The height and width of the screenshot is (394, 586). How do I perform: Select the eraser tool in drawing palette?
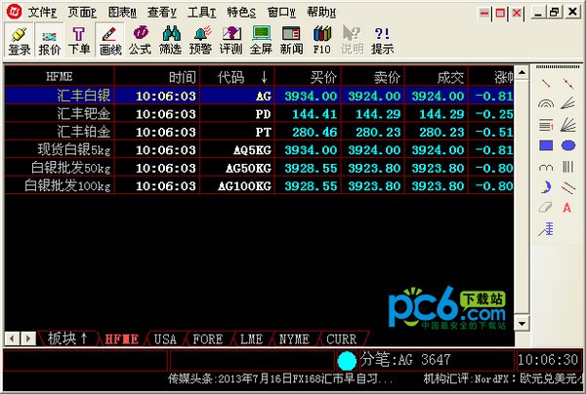click(546, 207)
